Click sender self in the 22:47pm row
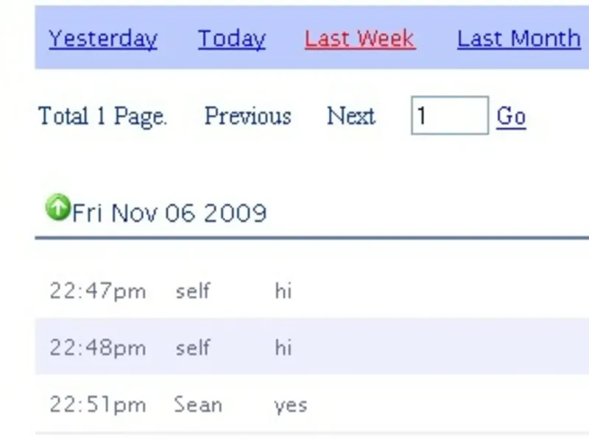The height and width of the screenshot is (442, 589). tap(193, 291)
